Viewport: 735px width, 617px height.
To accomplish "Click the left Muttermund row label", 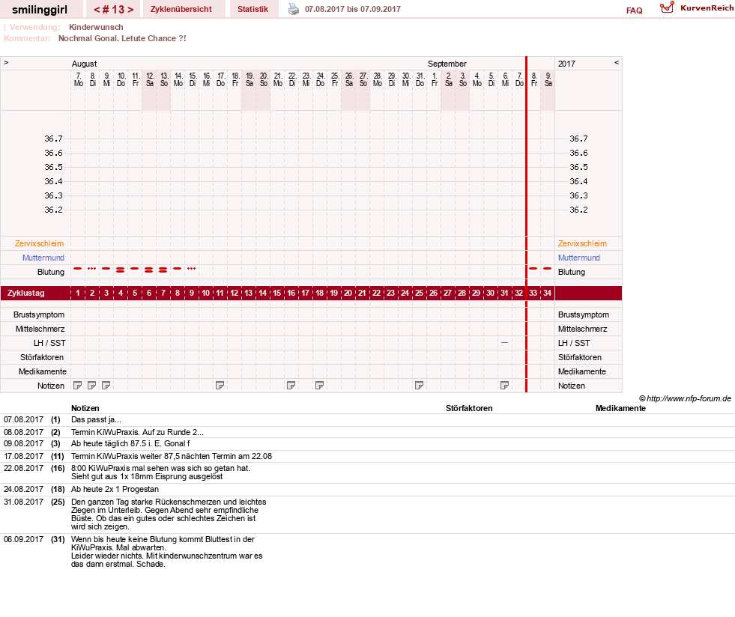I will [x=43, y=258].
